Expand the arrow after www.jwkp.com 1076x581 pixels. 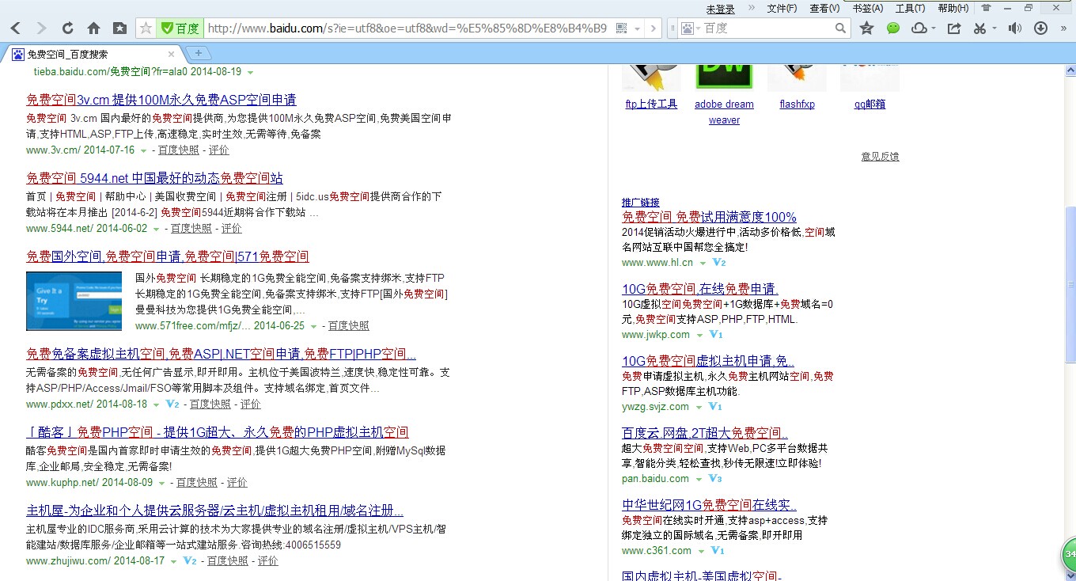click(x=699, y=335)
